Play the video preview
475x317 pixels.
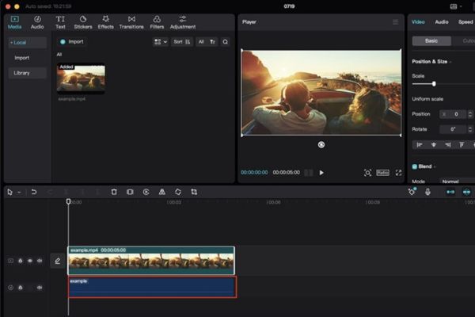(x=321, y=173)
